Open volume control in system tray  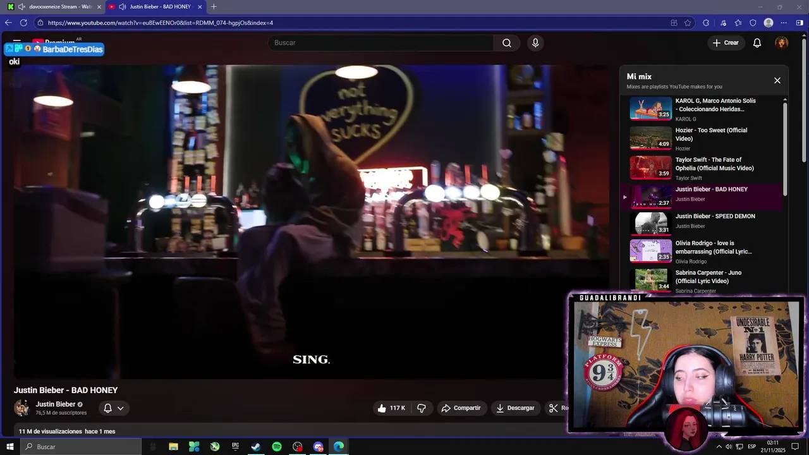click(729, 447)
